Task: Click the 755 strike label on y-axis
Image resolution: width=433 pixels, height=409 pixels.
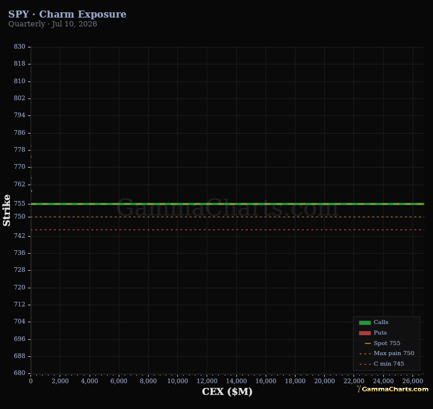Action: pos(19,204)
